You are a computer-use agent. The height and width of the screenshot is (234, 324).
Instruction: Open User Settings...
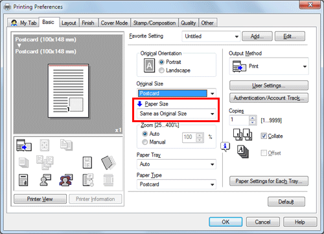click(269, 85)
